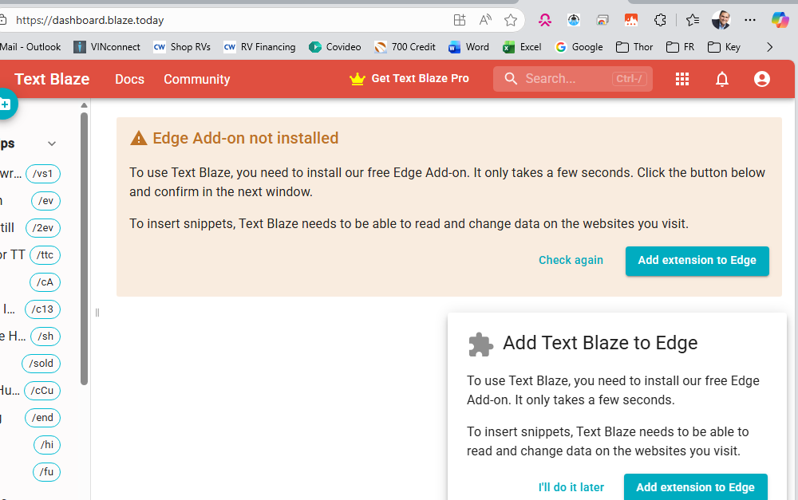Open the Covideo bookmark

(x=335, y=47)
